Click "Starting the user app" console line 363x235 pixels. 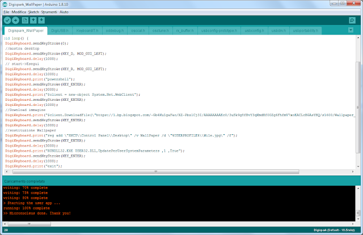32,203
